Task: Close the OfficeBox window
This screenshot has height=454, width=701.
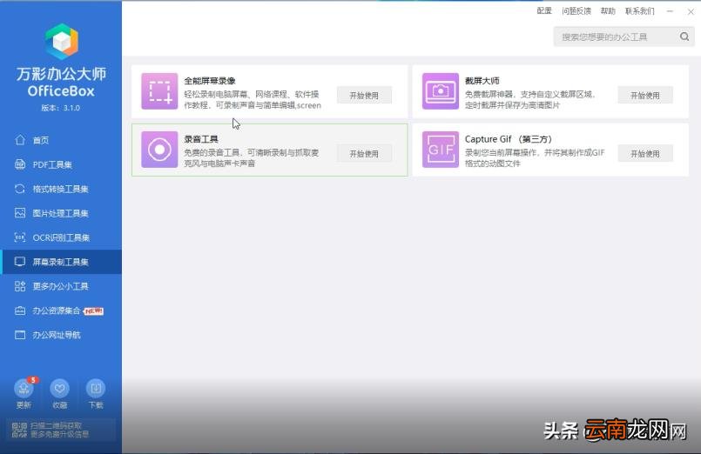Action: click(x=691, y=11)
